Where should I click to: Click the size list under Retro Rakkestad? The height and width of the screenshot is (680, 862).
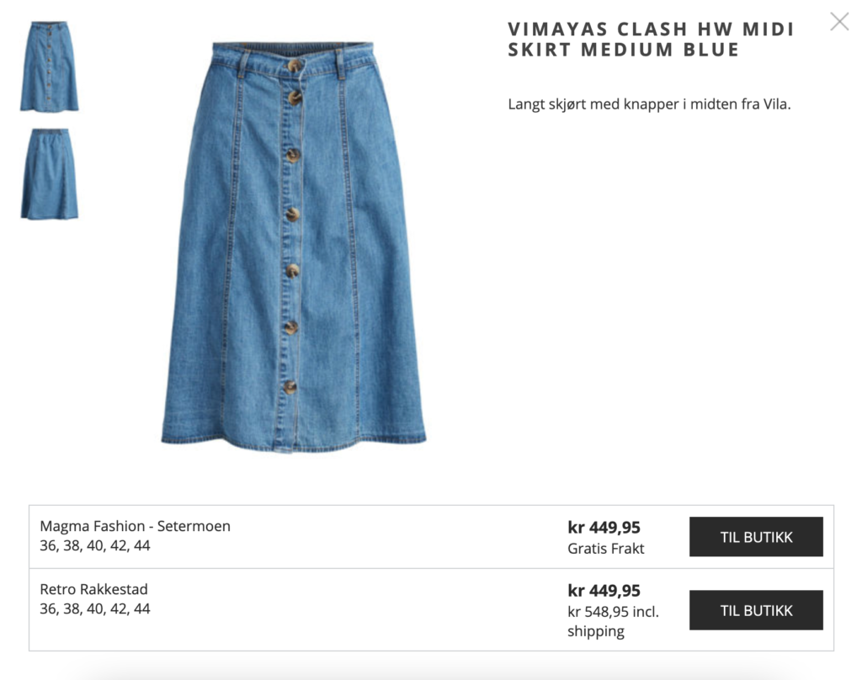point(95,609)
